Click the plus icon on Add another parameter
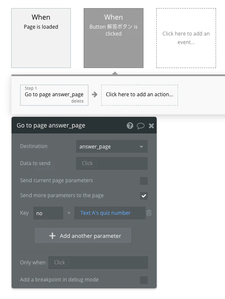This screenshot has width=225, height=299. click(53, 236)
